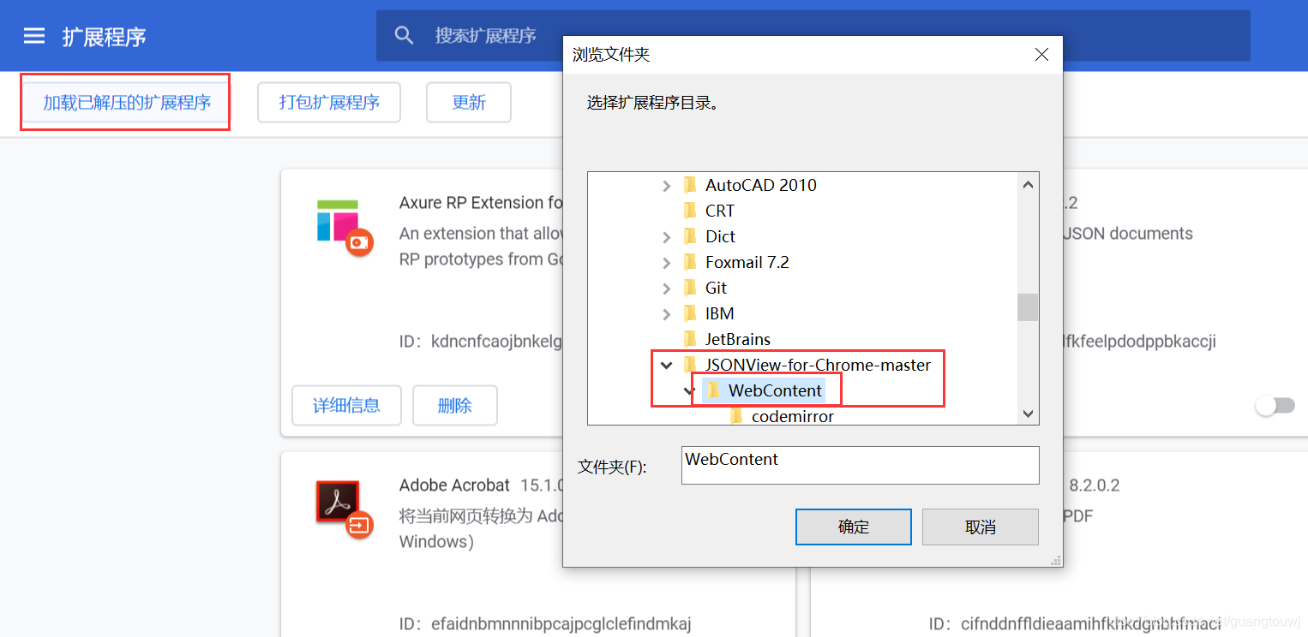The image size is (1308, 637).
Task: Click 打包扩展程序 button
Action: pyautogui.click(x=329, y=103)
